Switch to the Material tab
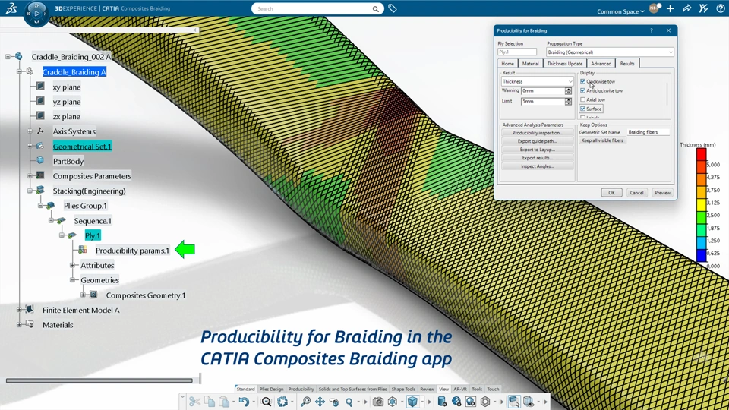Screen dimensions: 729x410 [530, 64]
